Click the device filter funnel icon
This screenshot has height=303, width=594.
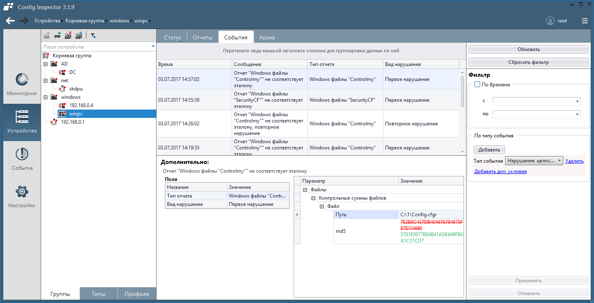[93, 36]
